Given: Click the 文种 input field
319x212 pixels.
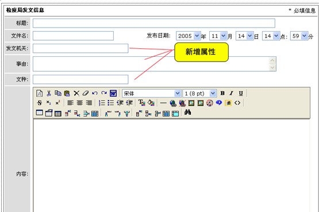Looking at the screenshot, I should point(80,79).
